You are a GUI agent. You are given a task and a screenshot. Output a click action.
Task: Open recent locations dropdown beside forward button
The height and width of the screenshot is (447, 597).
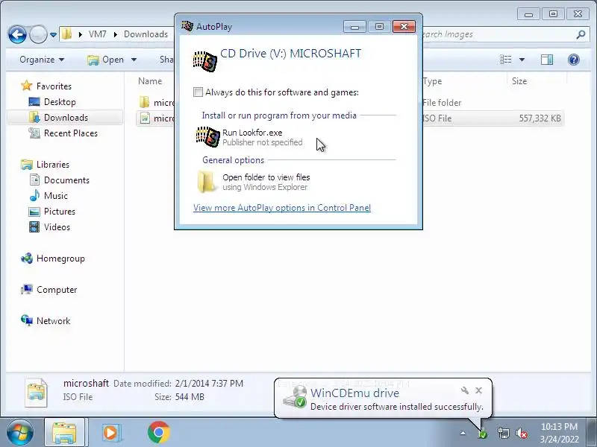(53, 35)
